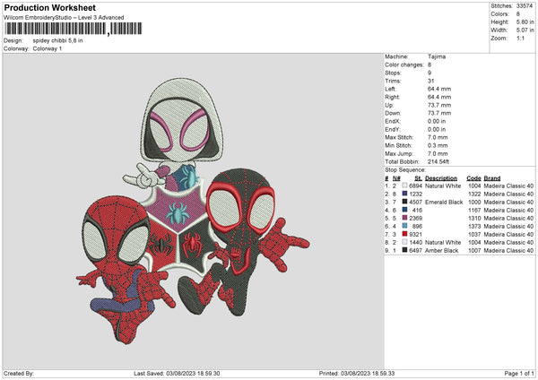Select the design name 'spidey chibbi 5,8 in'
538x380 pixels.
coord(57,40)
